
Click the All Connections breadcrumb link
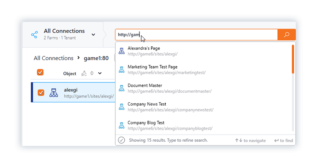[53, 58]
